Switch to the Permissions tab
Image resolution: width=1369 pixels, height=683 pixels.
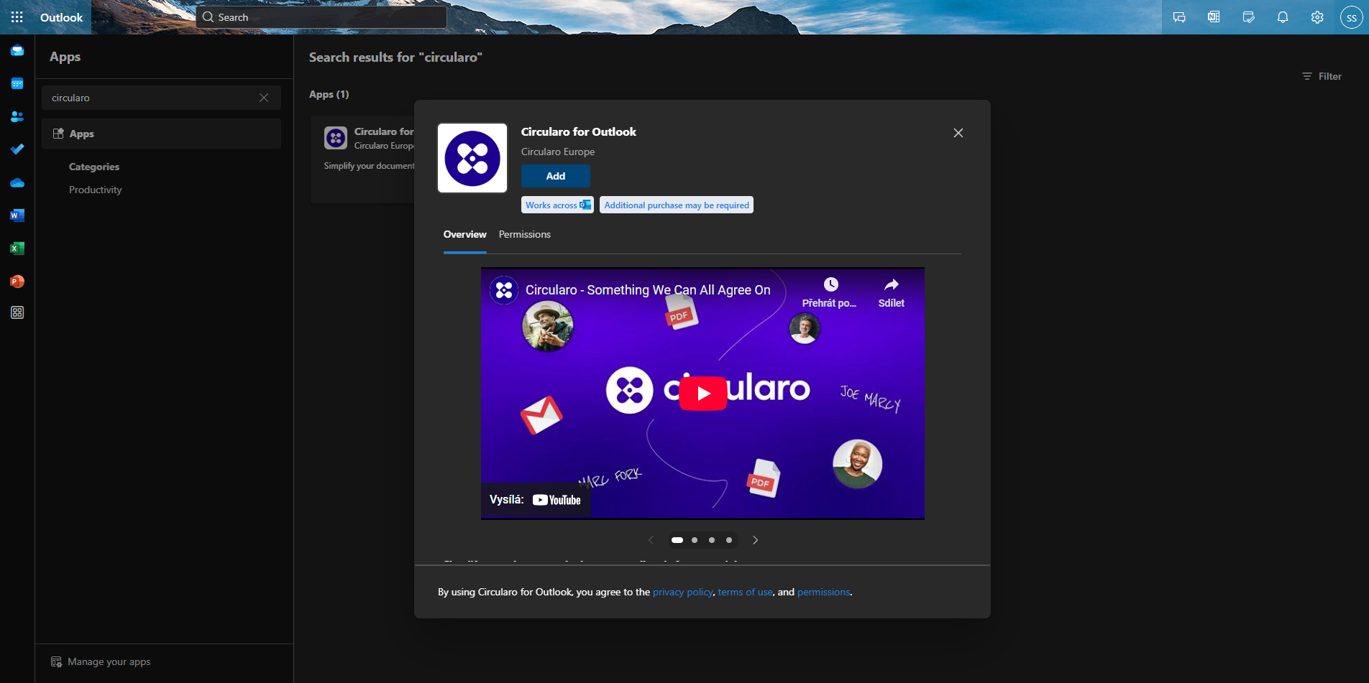pos(524,234)
